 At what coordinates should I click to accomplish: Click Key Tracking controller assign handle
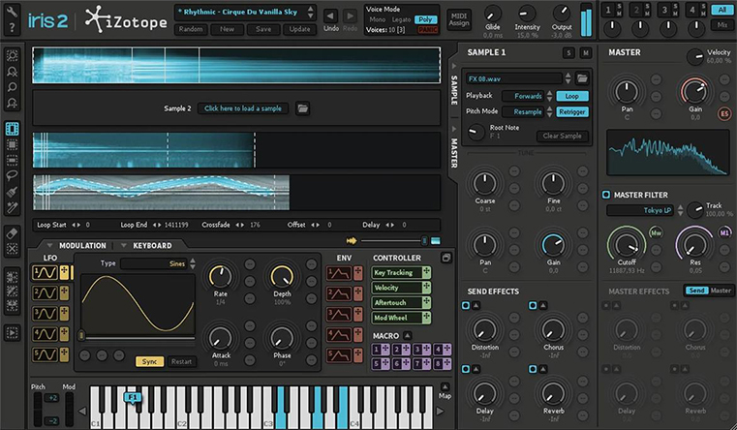click(426, 272)
